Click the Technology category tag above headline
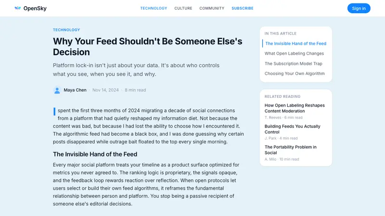 (66, 30)
